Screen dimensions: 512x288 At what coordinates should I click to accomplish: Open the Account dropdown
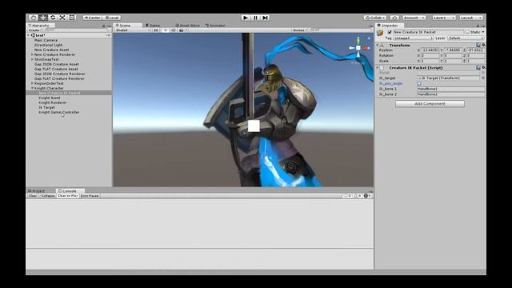pyautogui.click(x=414, y=18)
